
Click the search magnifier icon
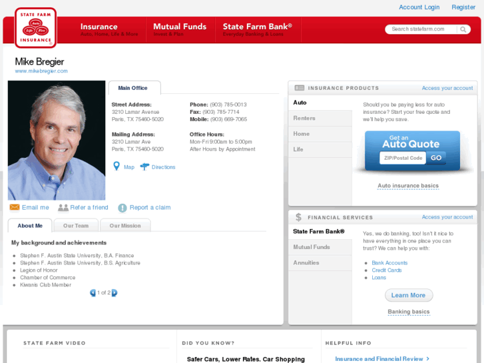click(463, 29)
